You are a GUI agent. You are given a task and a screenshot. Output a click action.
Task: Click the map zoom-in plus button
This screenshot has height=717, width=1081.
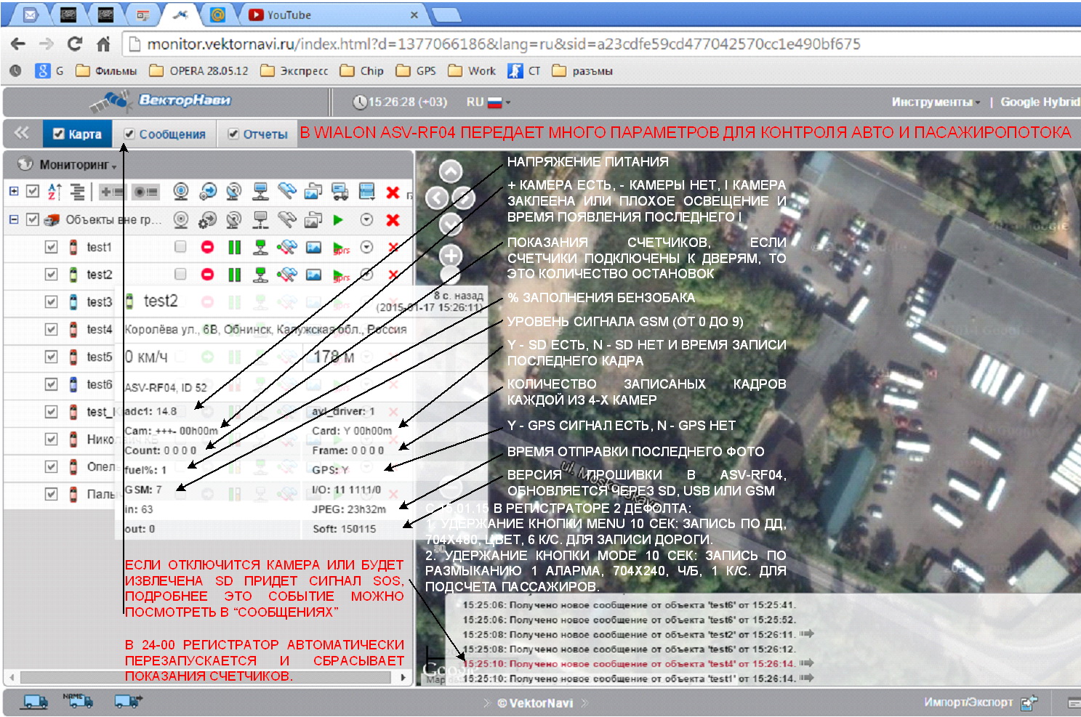(451, 256)
